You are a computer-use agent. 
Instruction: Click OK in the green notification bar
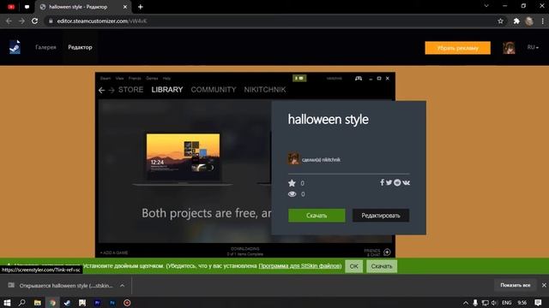click(354, 266)
